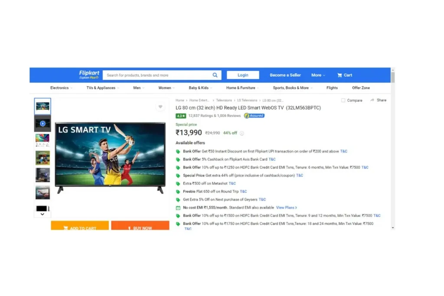Screen dimensions: 444x296
Task: Select the colorful swirl thumbnail
Action: tap(42, 140)
